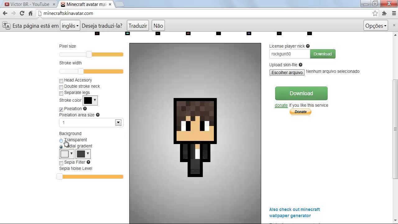
Task: Click the browser back arrow
Action: pos(5,13)
